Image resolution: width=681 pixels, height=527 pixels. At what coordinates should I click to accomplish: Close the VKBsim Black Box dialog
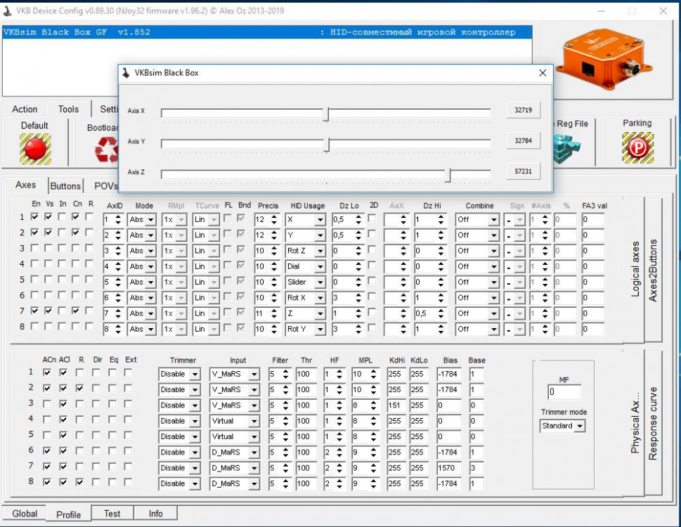coord(542,72)
